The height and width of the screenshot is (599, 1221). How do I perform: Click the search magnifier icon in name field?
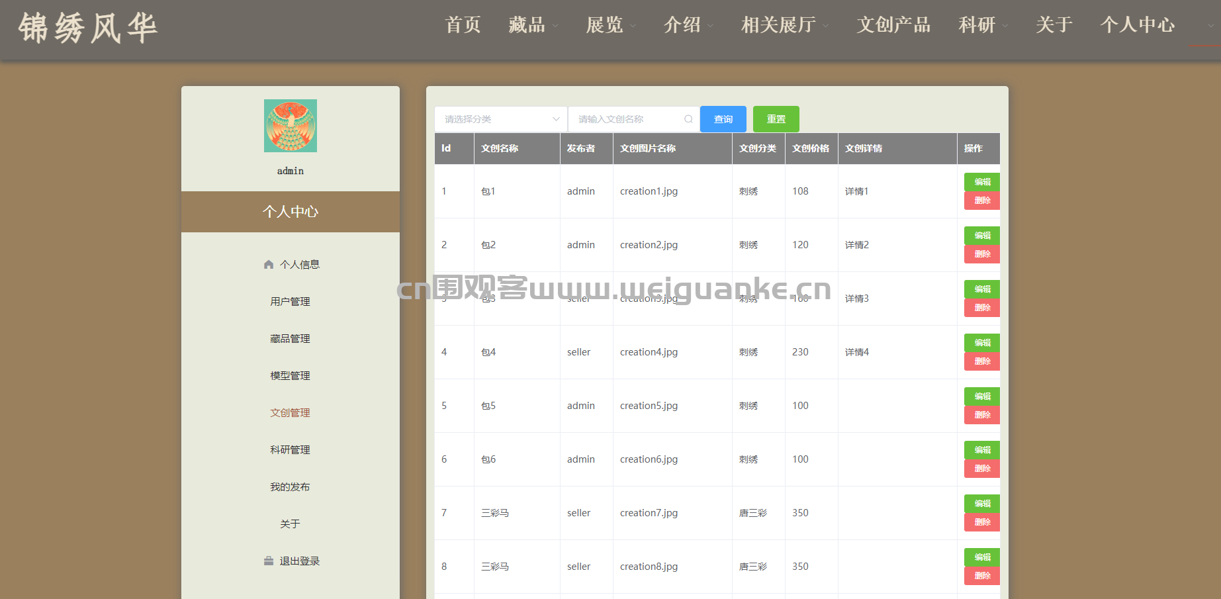pyautogui.click(x=688, y=119)
